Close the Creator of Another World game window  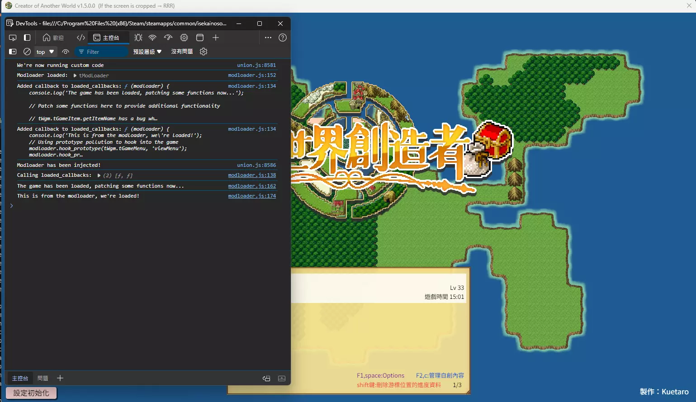coord(689,6)
